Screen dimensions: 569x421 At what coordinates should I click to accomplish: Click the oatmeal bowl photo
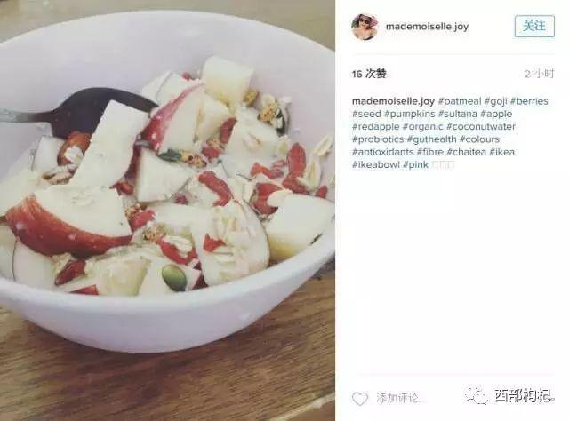[167, 210]
